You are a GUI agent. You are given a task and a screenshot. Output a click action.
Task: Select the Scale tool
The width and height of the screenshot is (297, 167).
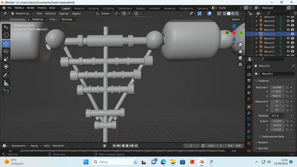click(6, 59)
